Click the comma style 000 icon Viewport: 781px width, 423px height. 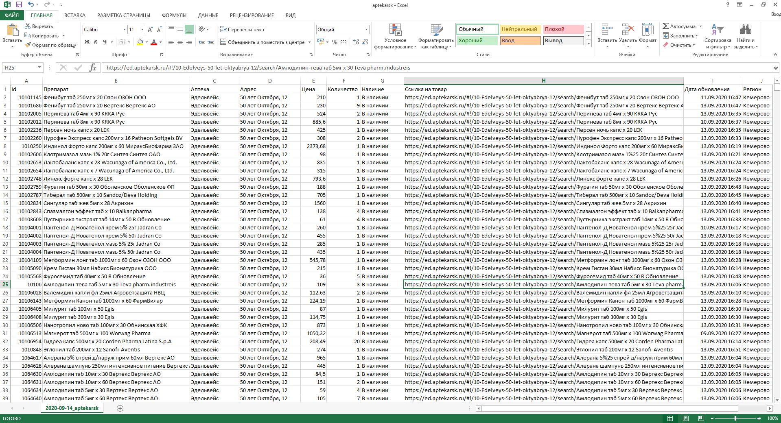pyautogui.click(x=343, y=42)
